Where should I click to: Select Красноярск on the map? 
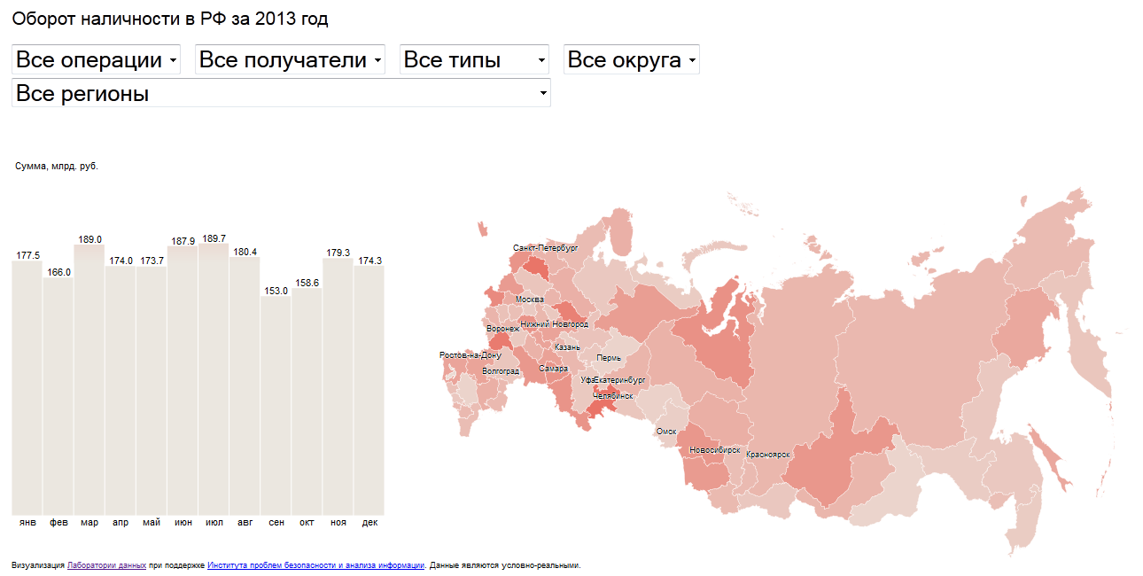pyautogui.click(x=767, y=455)
